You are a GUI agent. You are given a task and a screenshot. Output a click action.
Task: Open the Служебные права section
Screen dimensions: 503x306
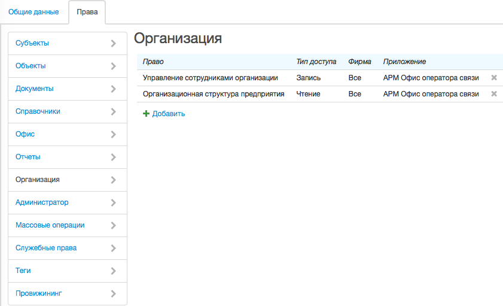pyautogui.click(x=68, y=249)
